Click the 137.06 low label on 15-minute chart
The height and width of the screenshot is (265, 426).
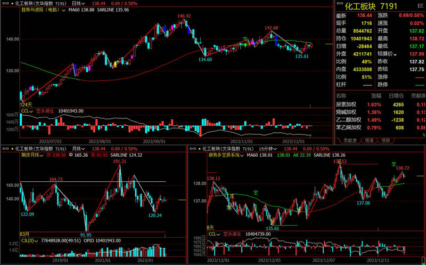coord(364,203)
